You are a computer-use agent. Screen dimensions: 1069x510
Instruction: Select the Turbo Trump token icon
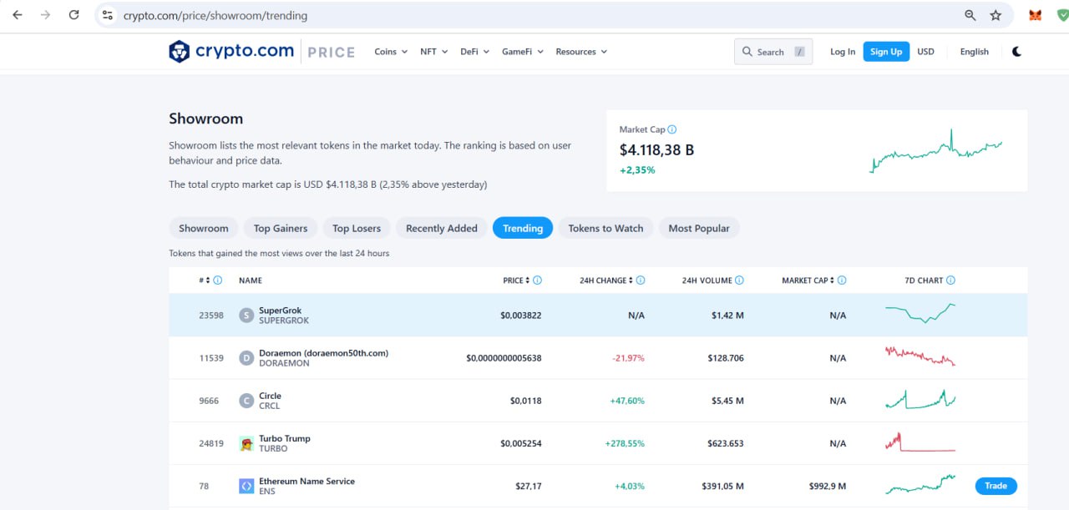click(x=246, y=443)
